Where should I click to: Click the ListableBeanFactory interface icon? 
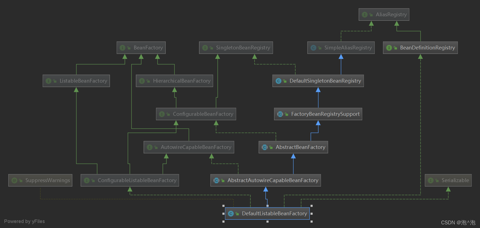pos(48,81)
